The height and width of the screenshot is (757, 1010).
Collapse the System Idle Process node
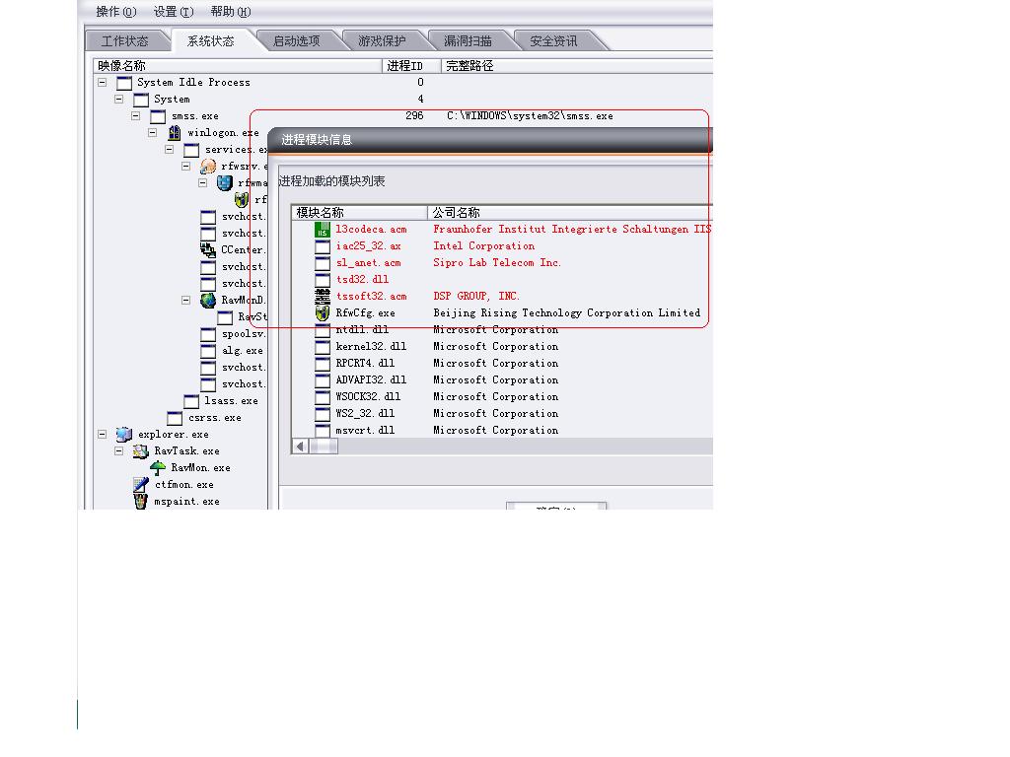[x=102, y=83]
